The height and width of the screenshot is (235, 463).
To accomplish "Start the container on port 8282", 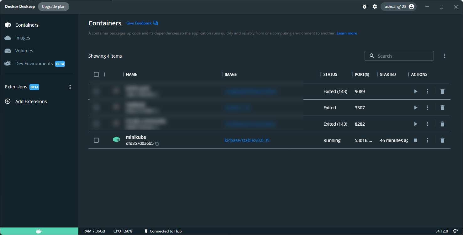I will click(416, 124).
